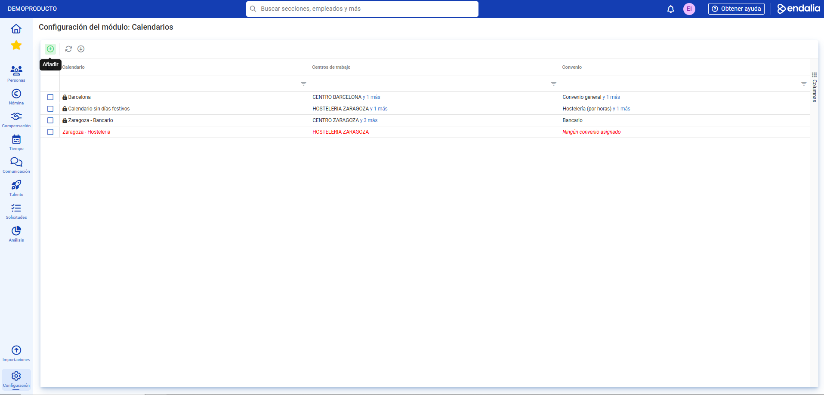This screenshot has width=824, height=395.
Task: Expand 'y 1 más' for CENTRO BARCELONA
Action: click(x=371, y=97)
